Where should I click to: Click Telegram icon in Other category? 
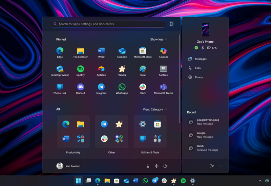pos(104,124)
